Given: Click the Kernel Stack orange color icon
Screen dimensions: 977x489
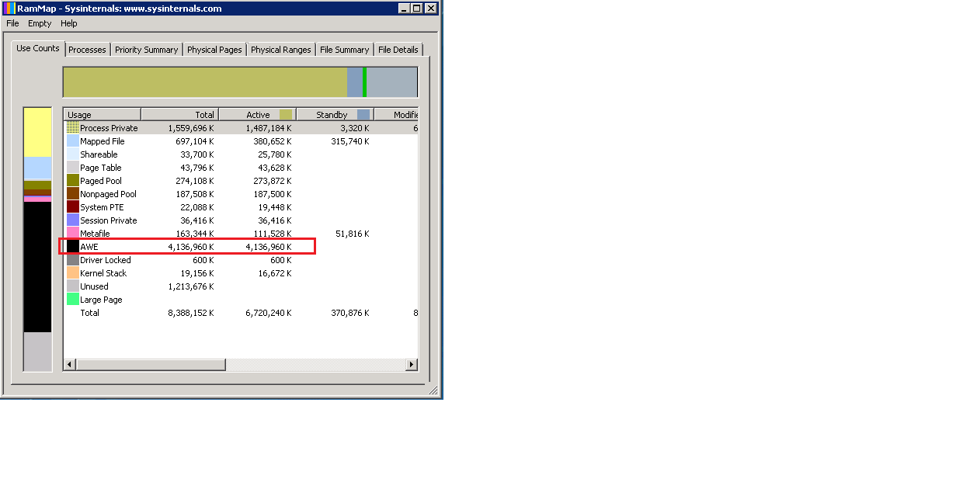Looking at the screenshot, I should click(x=72, y=273).
